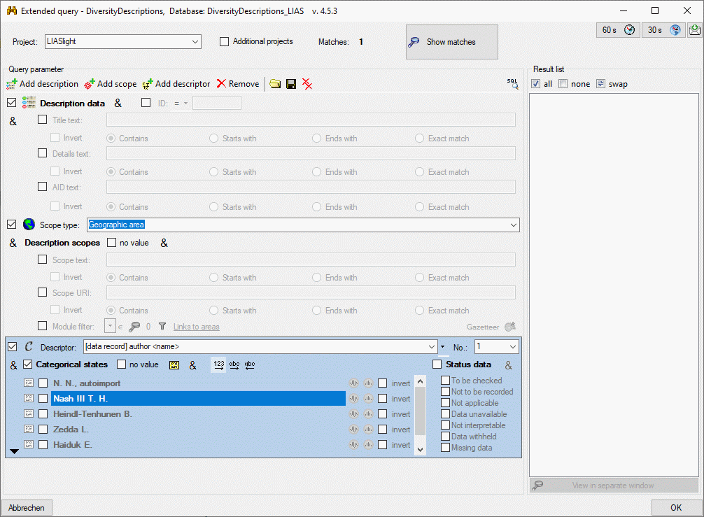Tick the Title text checkbox
The image size is (704, 517).
coord(42,120)
